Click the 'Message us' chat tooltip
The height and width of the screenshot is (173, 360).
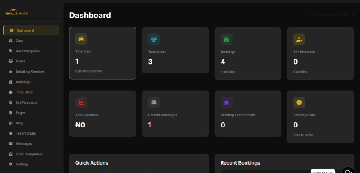[323, 172]
